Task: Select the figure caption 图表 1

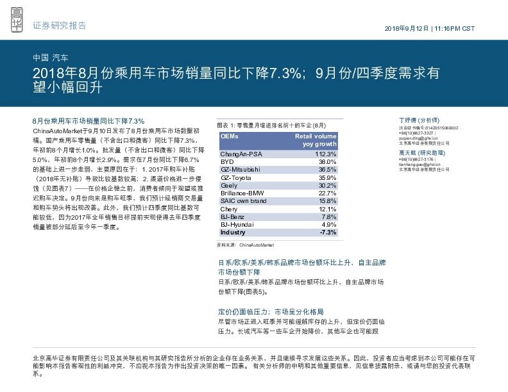Action: (271, 126)
